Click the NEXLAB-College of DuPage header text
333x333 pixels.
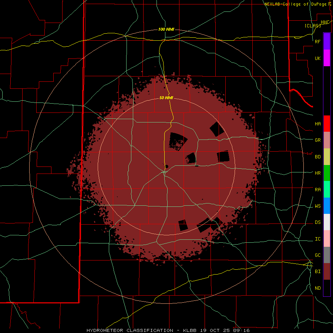296,4
